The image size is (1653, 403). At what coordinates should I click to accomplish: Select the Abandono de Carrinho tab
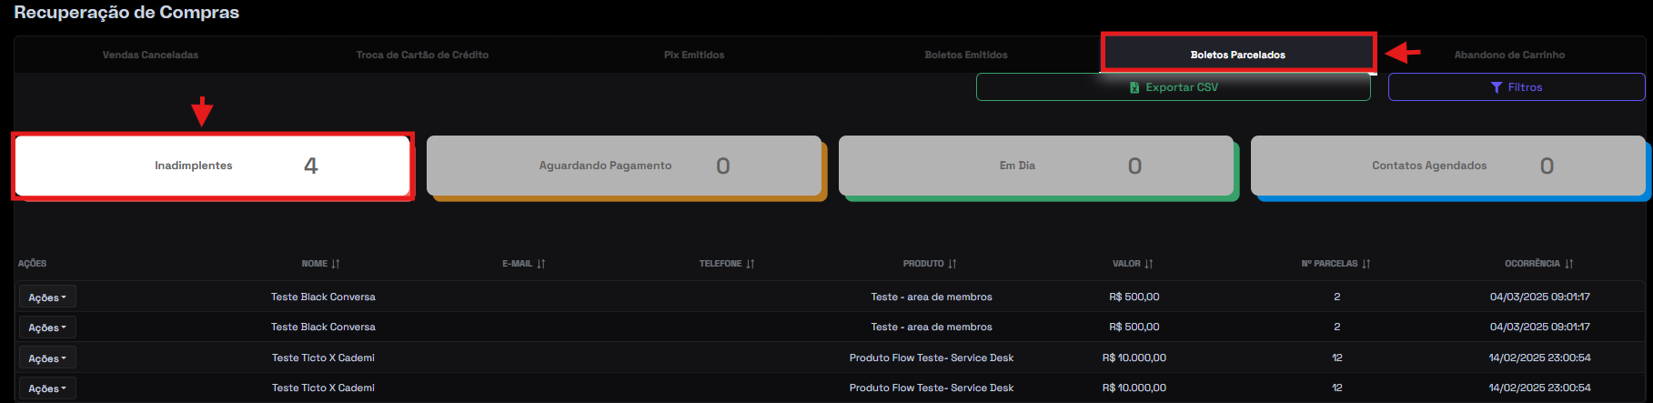point(1508,55)
